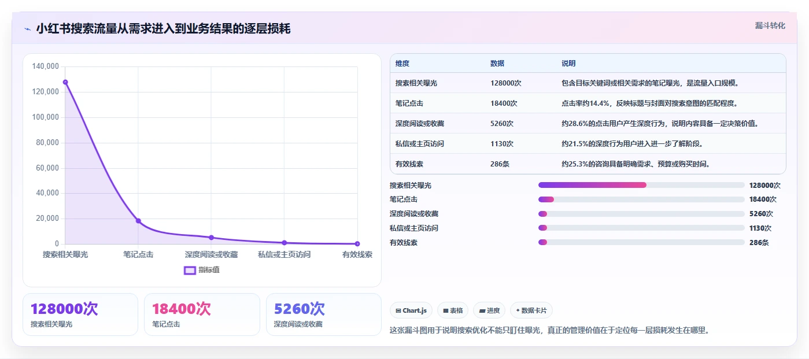Click the 维度 column header
The height and width of the screenshot is (359, 809).
(x=402, y=64)
